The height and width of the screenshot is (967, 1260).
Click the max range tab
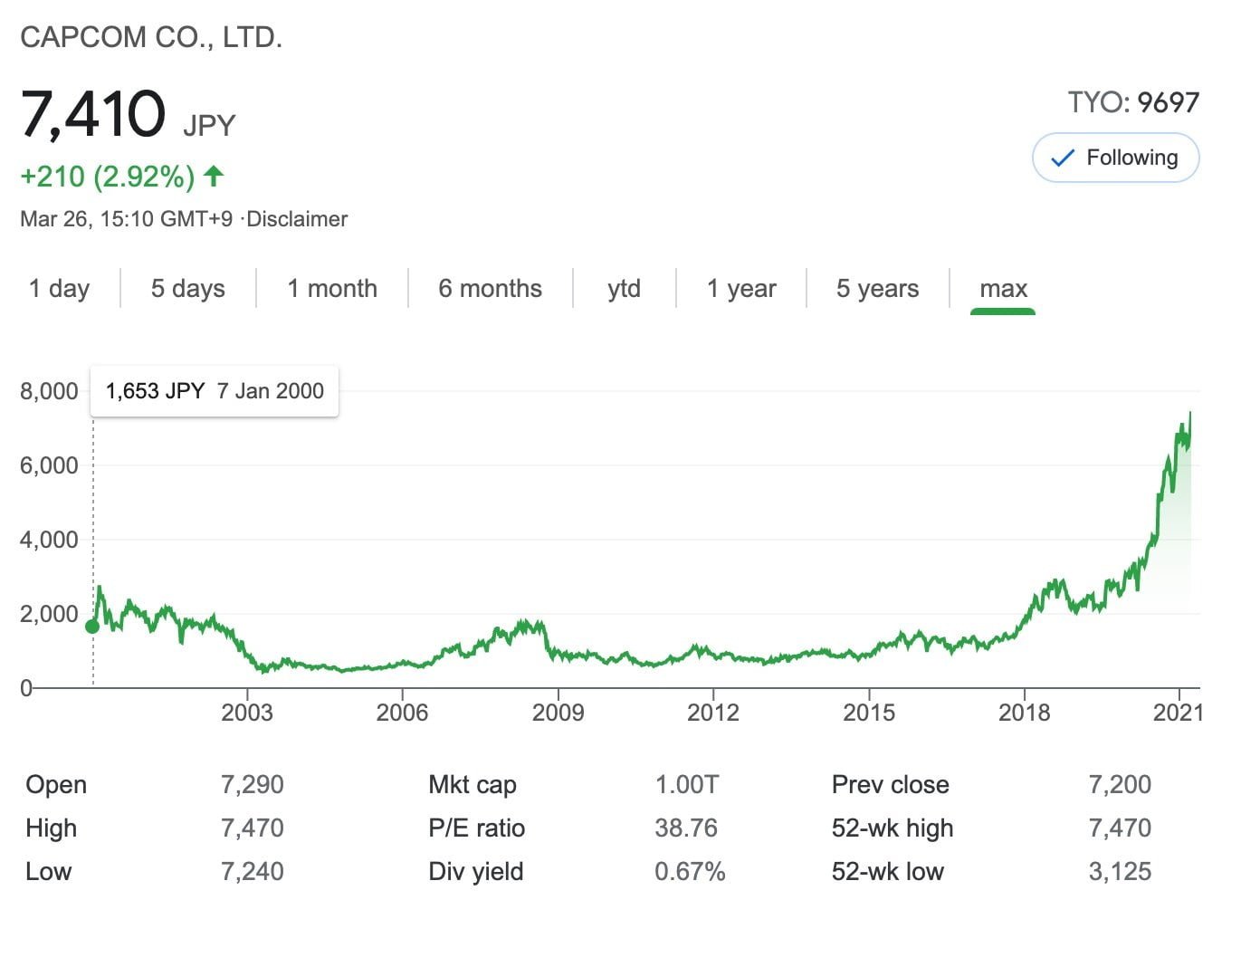1003,289
